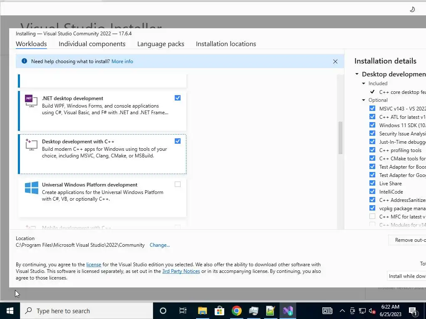Viewport: 426px width, 319px height.
Task: Launch Google Chrome from the taskbar
Action: 236,311
